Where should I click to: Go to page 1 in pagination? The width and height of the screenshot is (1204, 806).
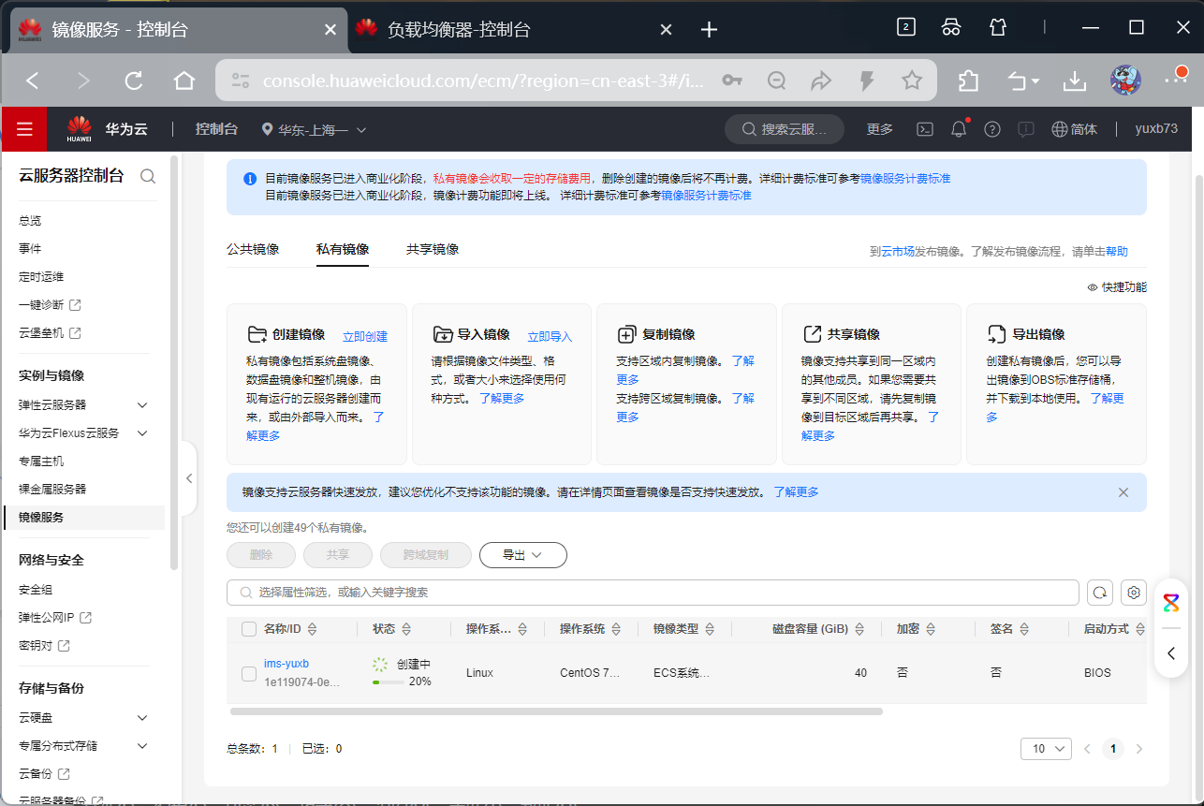pyautogui.click(x=1112, y=749)
